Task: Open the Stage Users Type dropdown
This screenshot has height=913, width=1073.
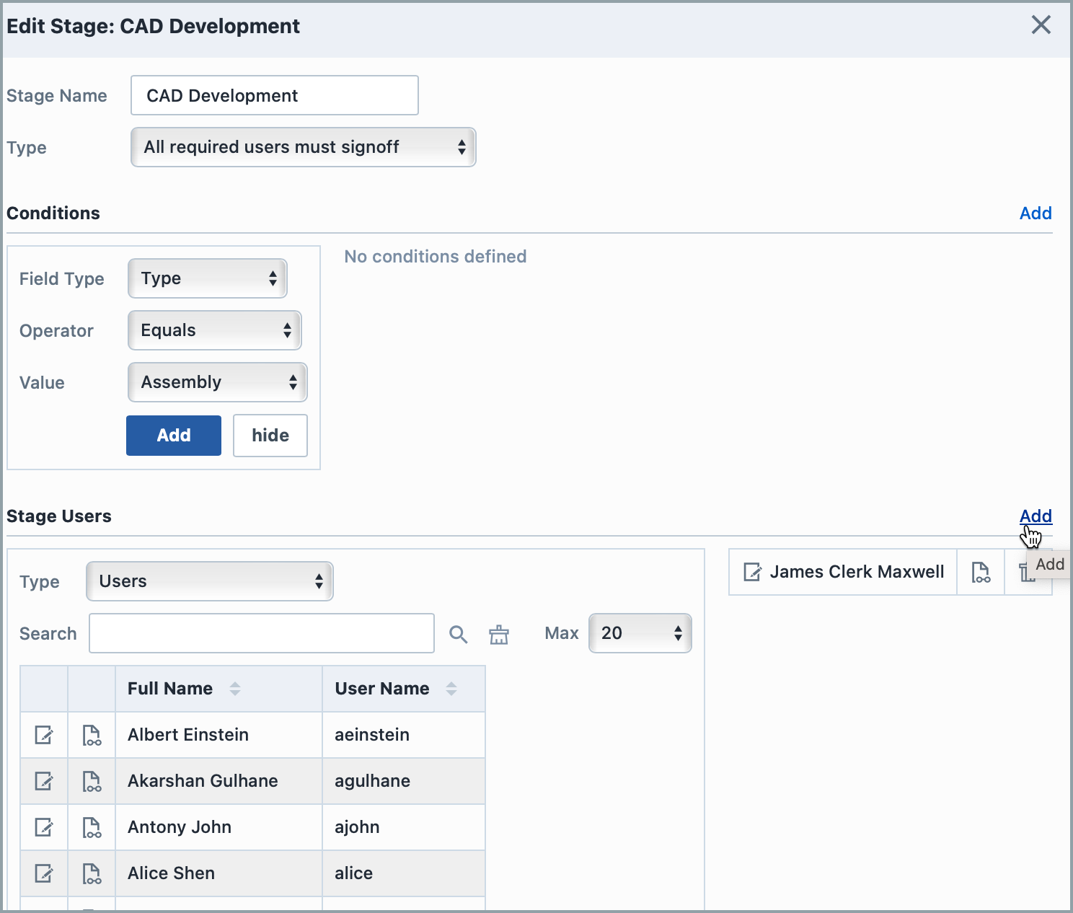Action: (x=210, y=581)
